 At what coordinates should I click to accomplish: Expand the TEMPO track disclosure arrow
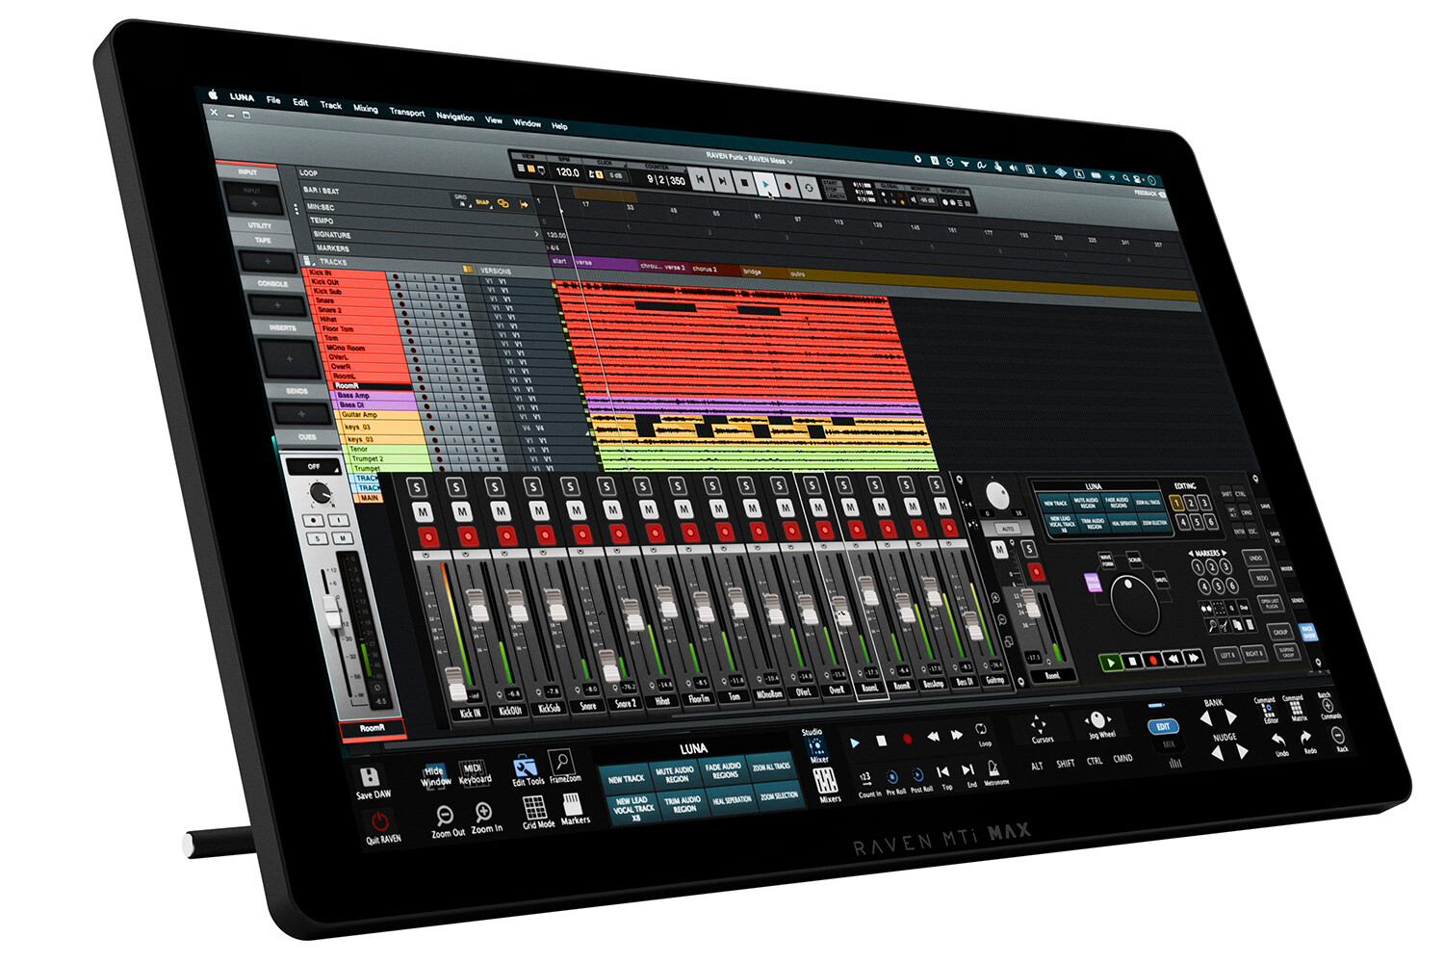pyautogui.click(x=536, y=232)
